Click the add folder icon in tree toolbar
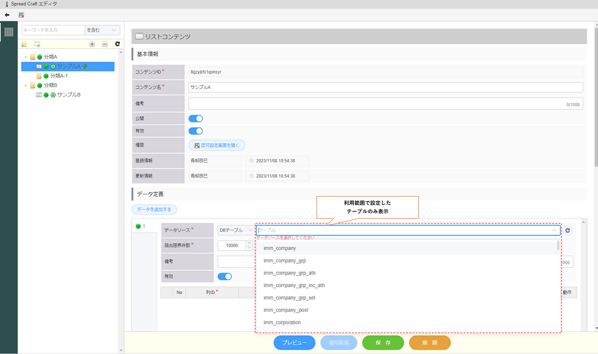Image resolution: width=598 pixels, height=354 pixels. [x=24, y=44]
